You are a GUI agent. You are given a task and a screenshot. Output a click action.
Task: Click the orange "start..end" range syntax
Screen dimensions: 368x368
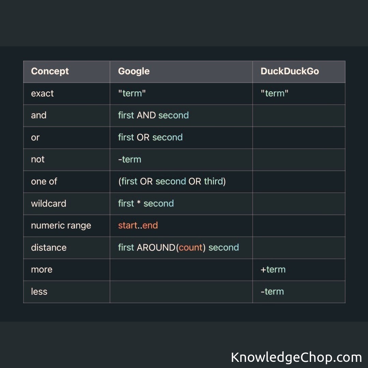point(138,225)
